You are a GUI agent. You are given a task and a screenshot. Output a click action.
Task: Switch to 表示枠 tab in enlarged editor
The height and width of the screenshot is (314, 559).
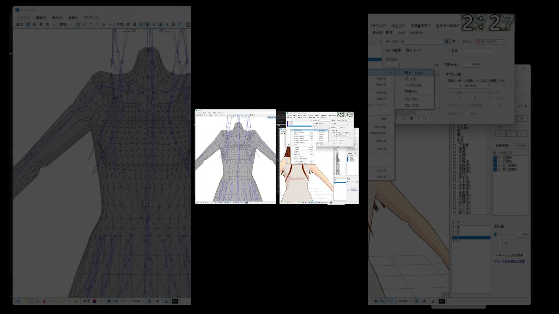coord(377,32)
